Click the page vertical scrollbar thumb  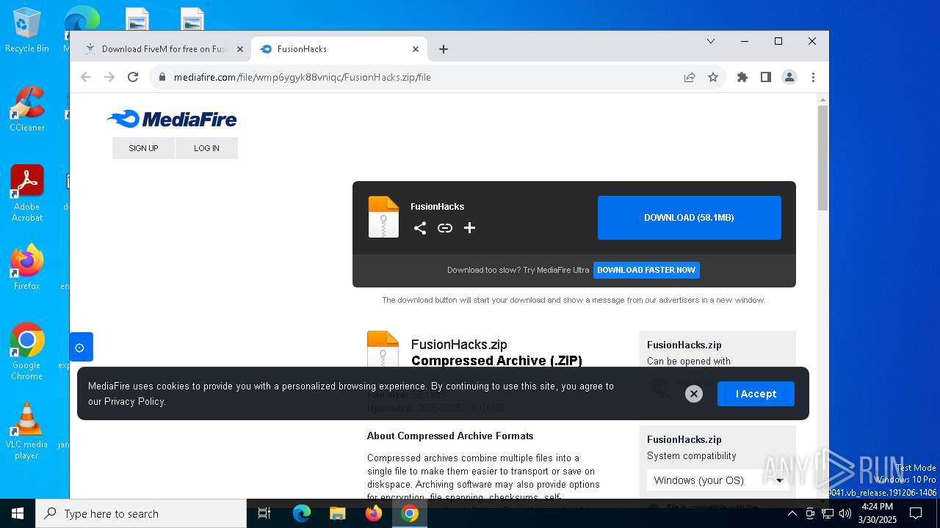[822, 158]
